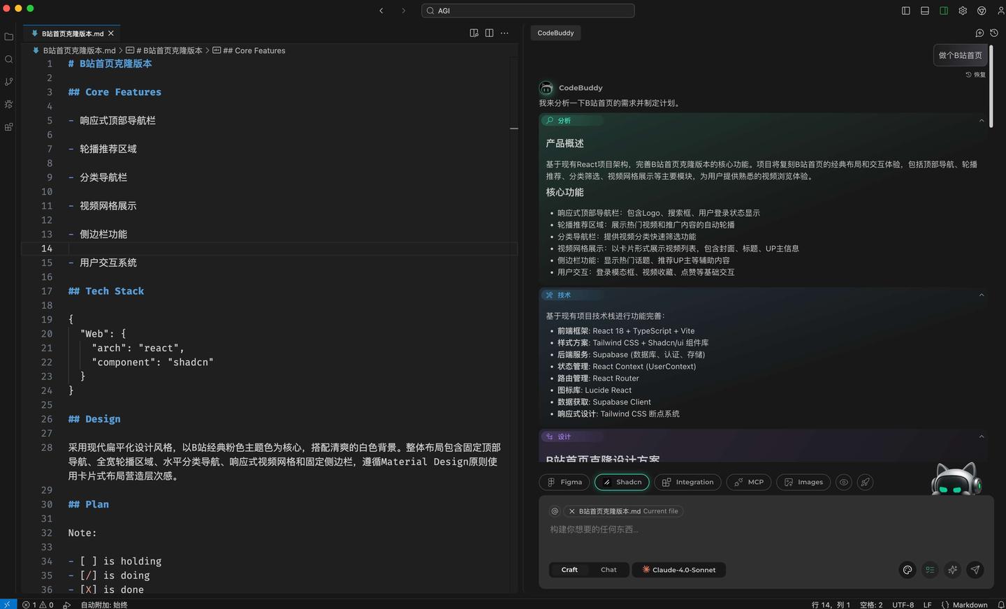Collapse the 技术 section chevron
This screenshot has width=1006, height=609.
982,295
